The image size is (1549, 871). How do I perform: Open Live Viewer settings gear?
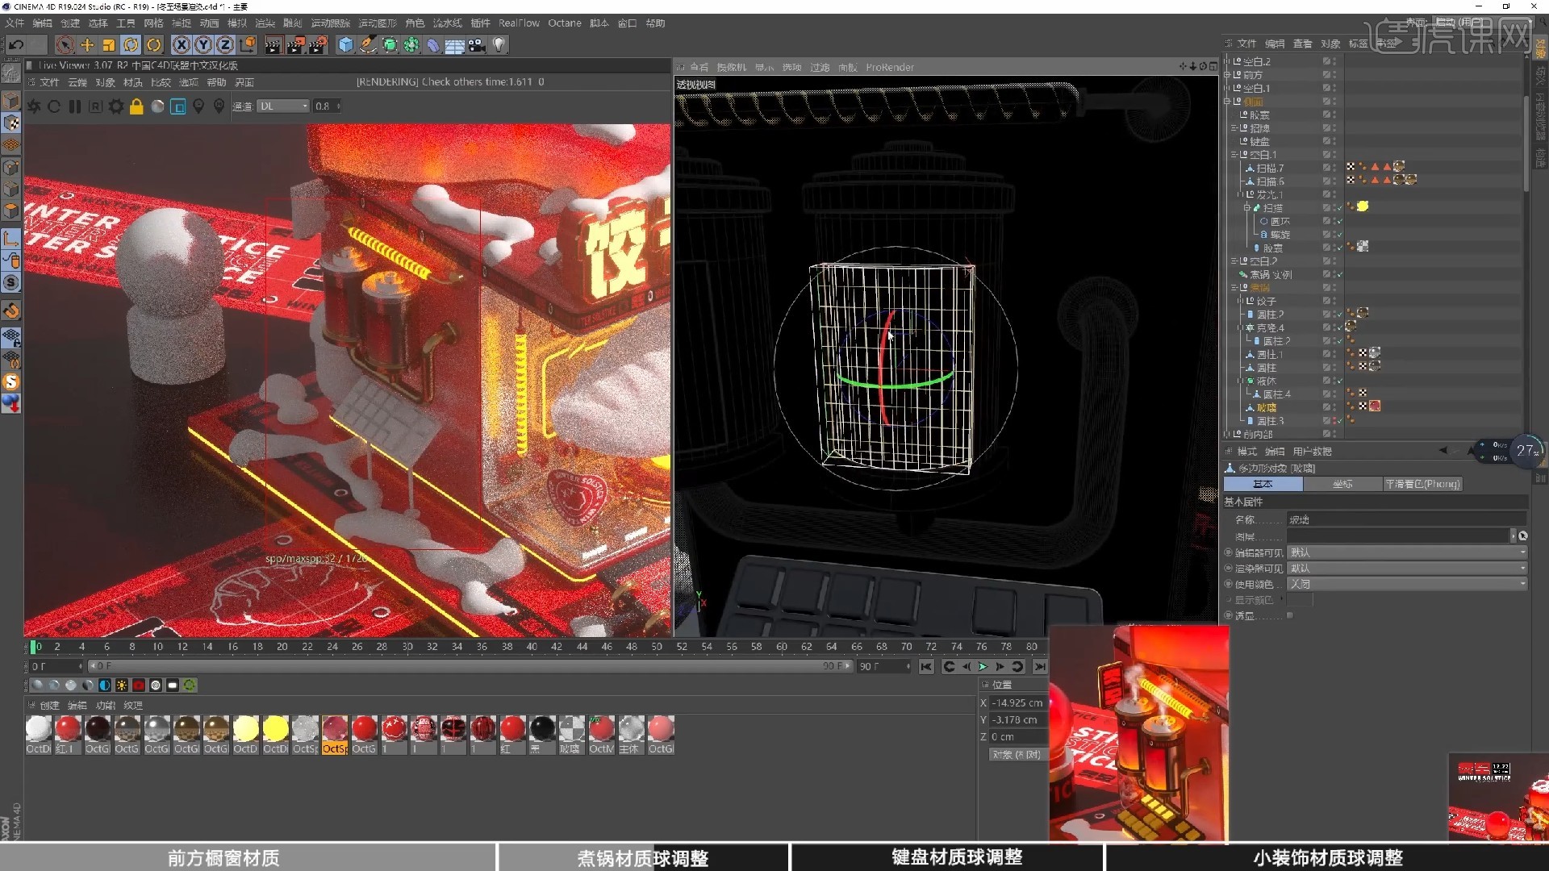116,106
